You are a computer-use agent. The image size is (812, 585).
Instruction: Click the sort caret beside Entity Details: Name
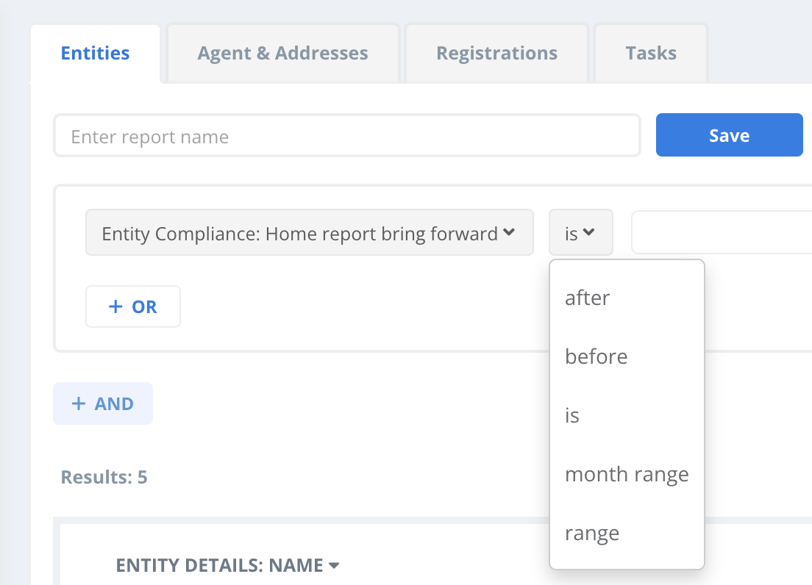pyautogui.click(x=334, y=566)
